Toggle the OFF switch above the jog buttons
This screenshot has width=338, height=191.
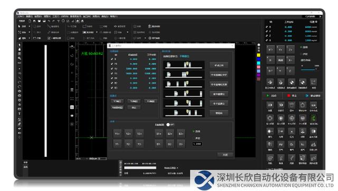(x=168, y=125)
